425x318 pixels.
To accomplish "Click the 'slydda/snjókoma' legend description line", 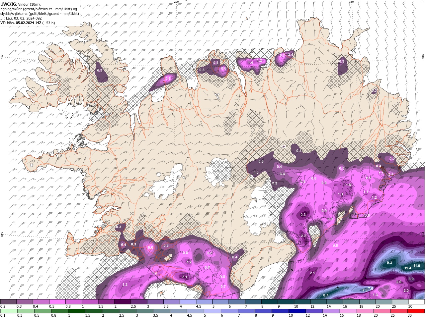I will 40,14.
